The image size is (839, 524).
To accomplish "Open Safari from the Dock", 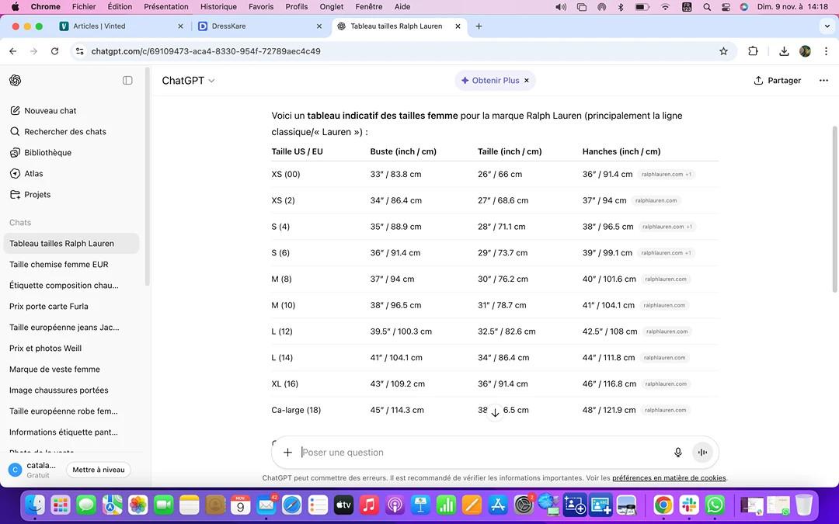I will 292,505.
